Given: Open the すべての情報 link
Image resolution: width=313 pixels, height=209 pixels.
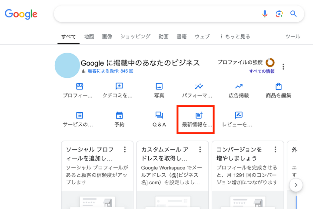Looking at the screenshot, I should [262, 71].
